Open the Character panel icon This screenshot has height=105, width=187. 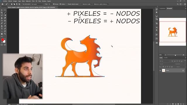coord(157,27)
